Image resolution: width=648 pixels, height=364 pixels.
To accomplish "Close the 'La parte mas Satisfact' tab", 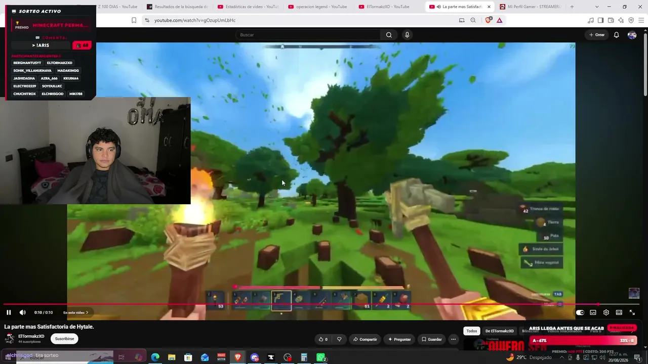I will coord(489,7).
